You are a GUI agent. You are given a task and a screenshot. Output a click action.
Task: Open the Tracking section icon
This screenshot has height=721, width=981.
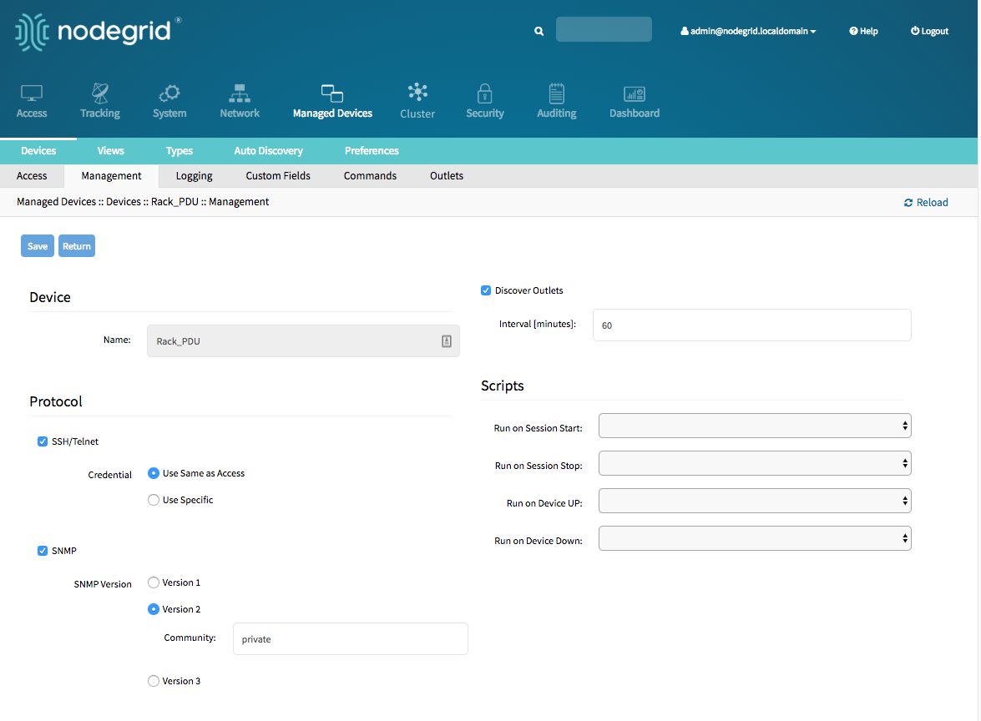click(x=100, y=93)
